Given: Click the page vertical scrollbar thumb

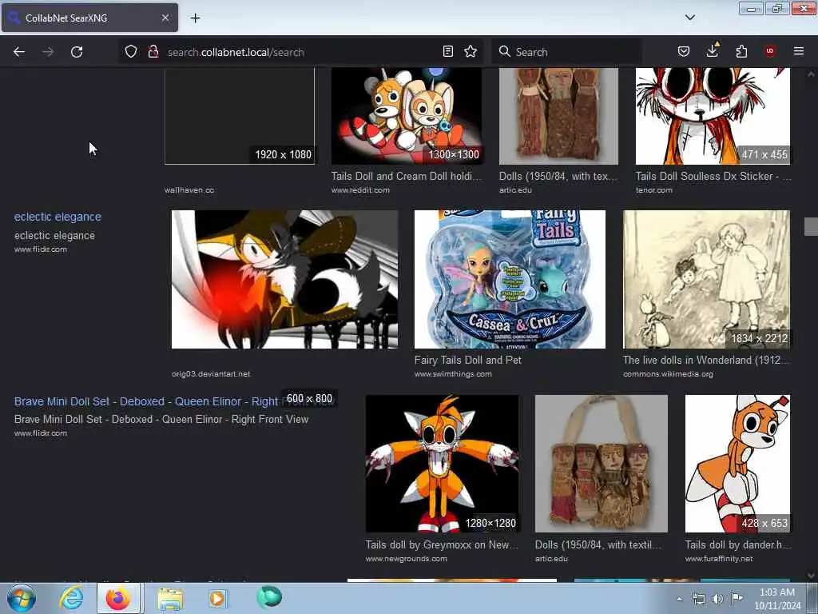Looking at the screenshot, I should pyautogui.click(x=811, y=227).
